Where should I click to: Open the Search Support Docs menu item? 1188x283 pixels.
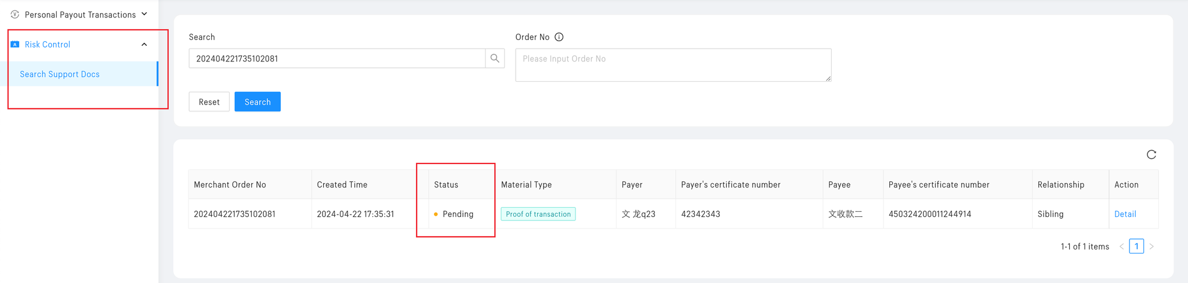60,74
